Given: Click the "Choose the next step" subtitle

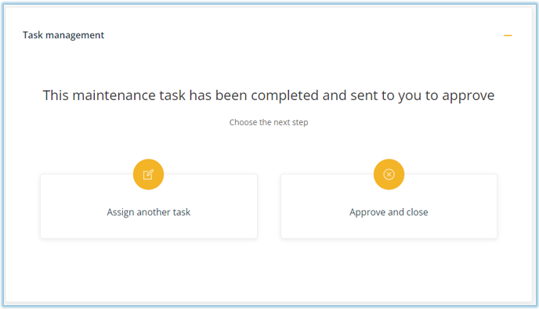Looking at the screenshot, I should click(269, 122).
